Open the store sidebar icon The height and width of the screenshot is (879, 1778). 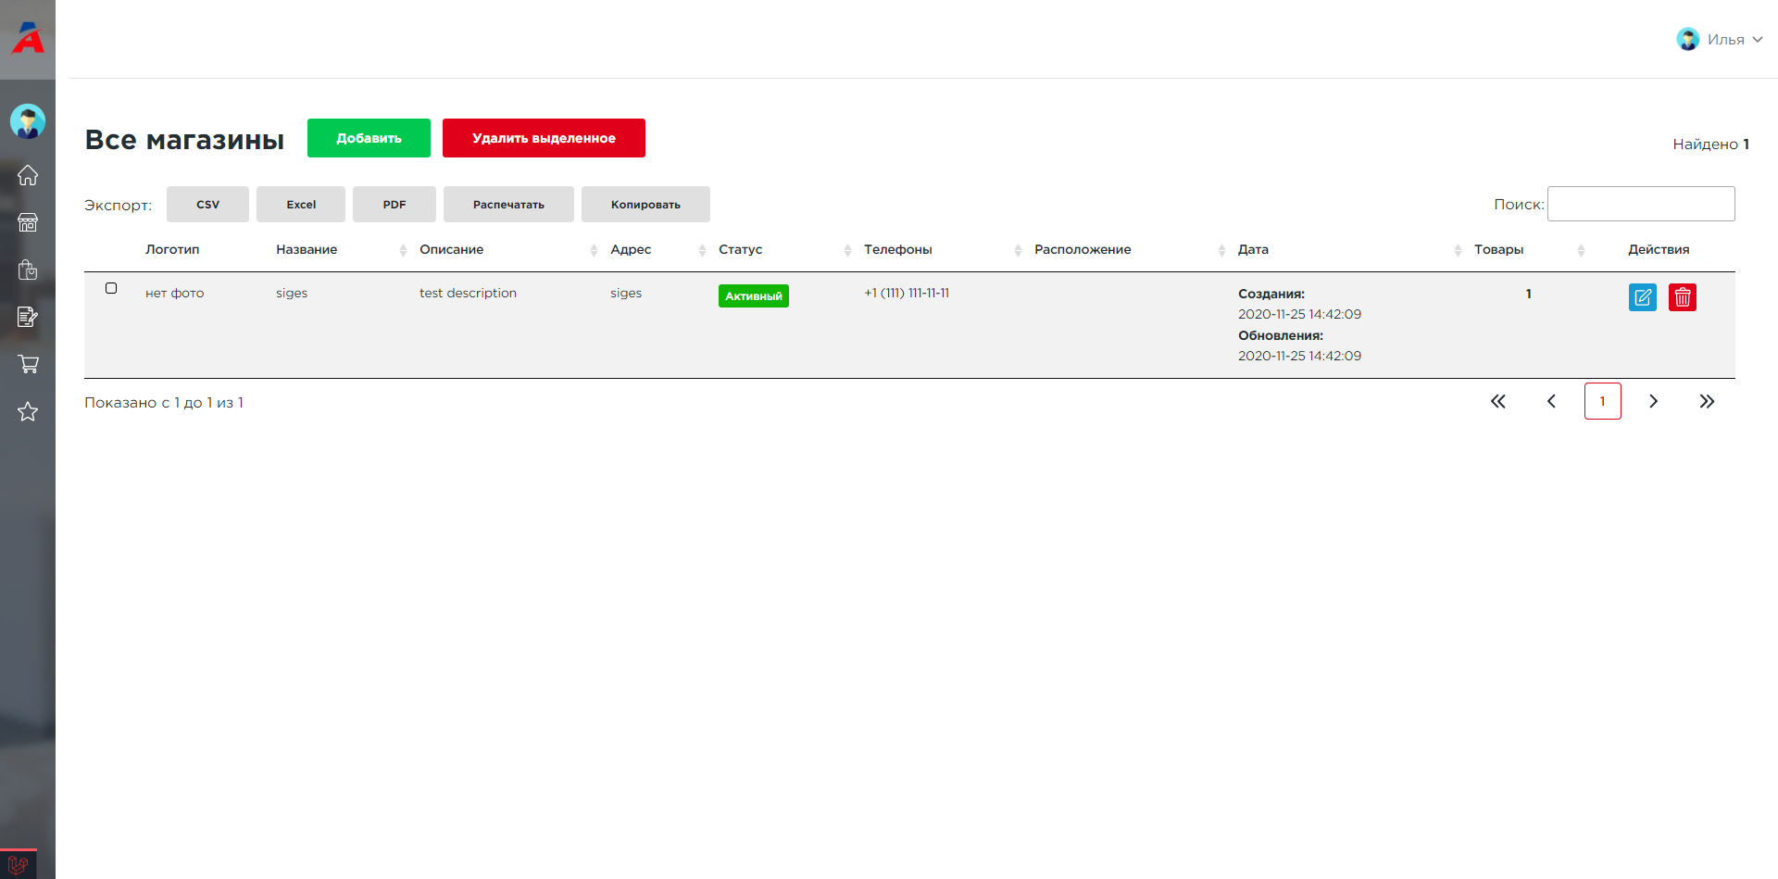pos(28,222)
